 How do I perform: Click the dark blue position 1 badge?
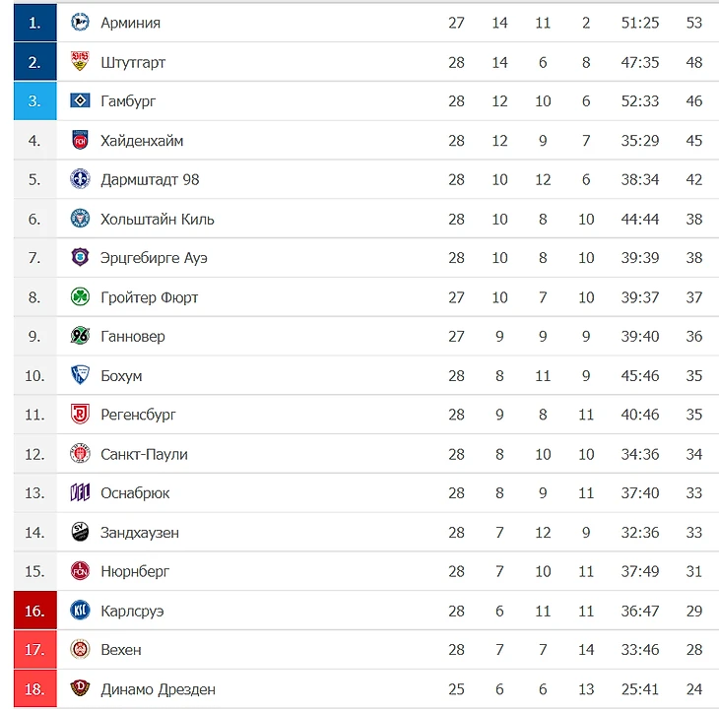34,23
